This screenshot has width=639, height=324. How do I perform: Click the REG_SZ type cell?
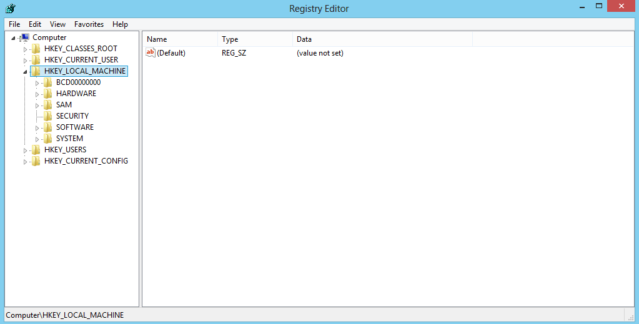234,53
